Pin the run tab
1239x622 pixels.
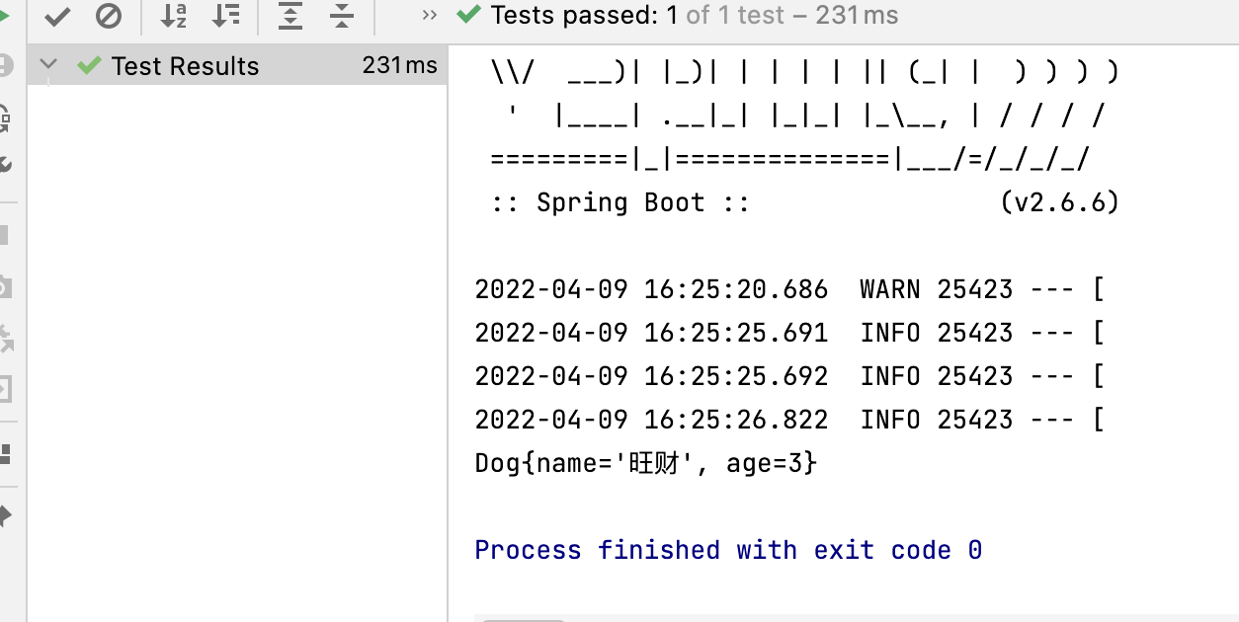pyautogui.click(x=4, y=515)
